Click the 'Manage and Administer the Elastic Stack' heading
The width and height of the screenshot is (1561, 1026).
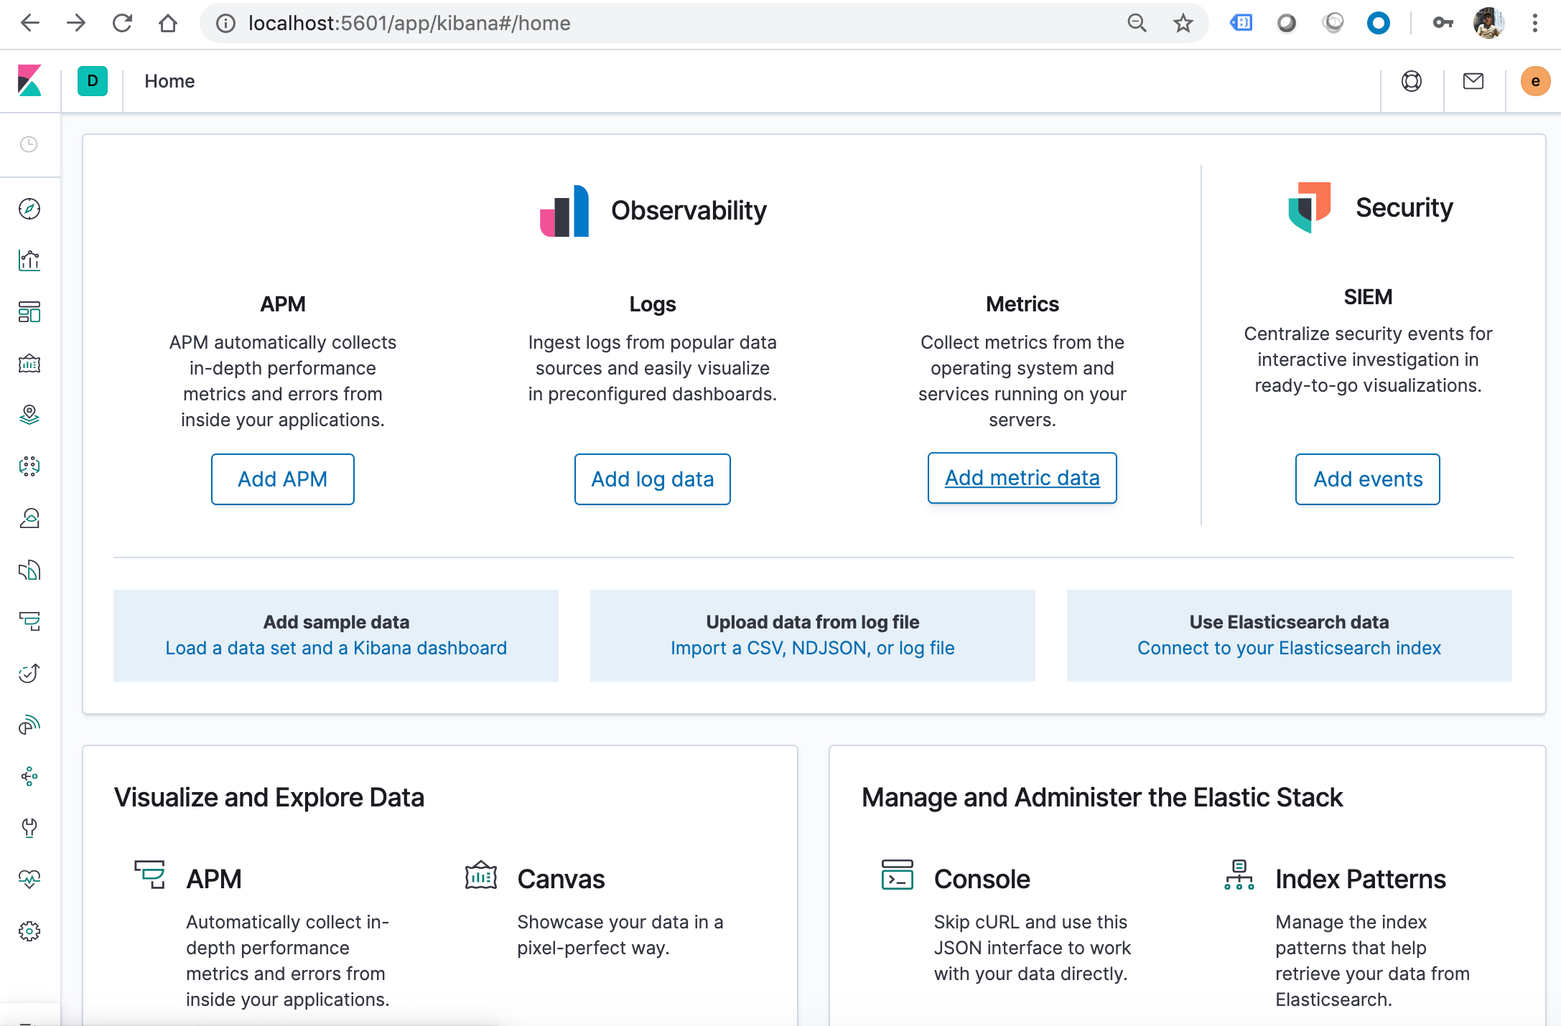[1101, 797]
